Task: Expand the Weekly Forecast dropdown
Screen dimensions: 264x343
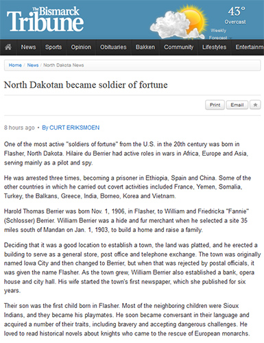Action: point(219,34)
